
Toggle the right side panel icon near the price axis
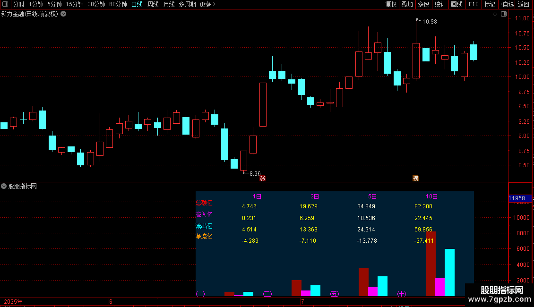[504, 14]
